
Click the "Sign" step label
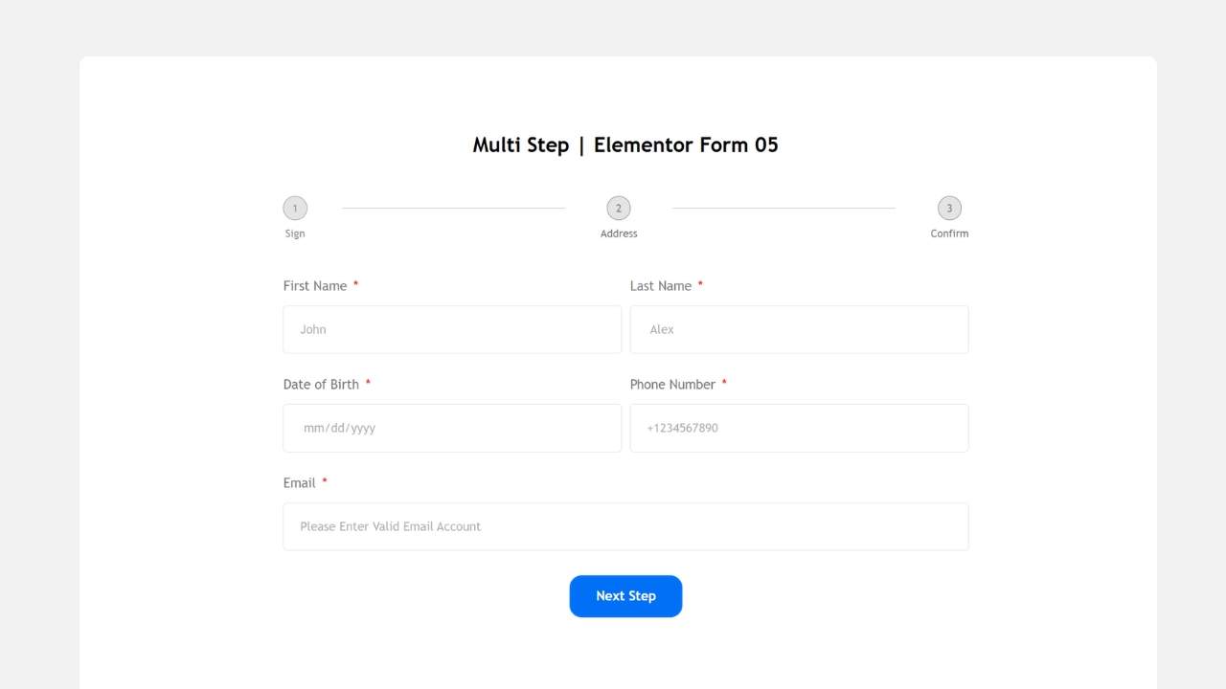point(295,233)
